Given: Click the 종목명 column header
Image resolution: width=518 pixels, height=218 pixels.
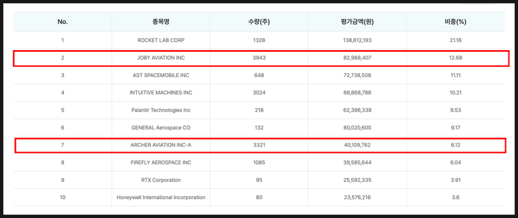Looking at the screenshot, I should click(x=161, y=22).
